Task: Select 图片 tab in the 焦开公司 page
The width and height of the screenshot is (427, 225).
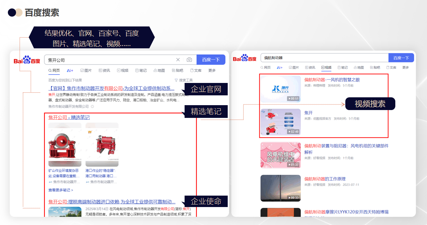Action: pyautogui.click(x=86, y=70)
